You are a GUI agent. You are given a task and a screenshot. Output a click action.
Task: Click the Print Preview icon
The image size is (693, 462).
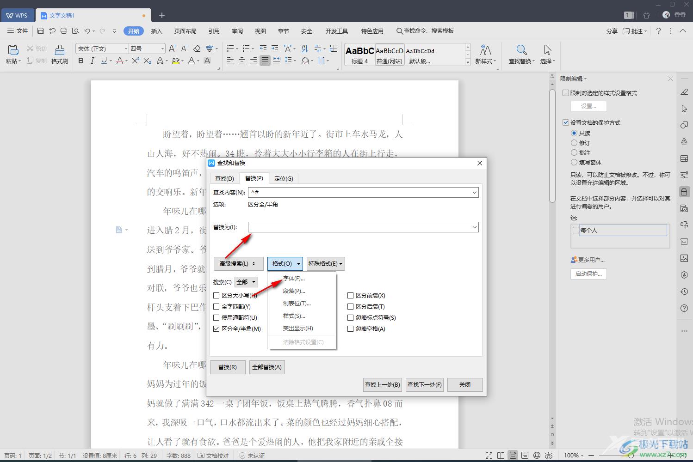(75, 31)
